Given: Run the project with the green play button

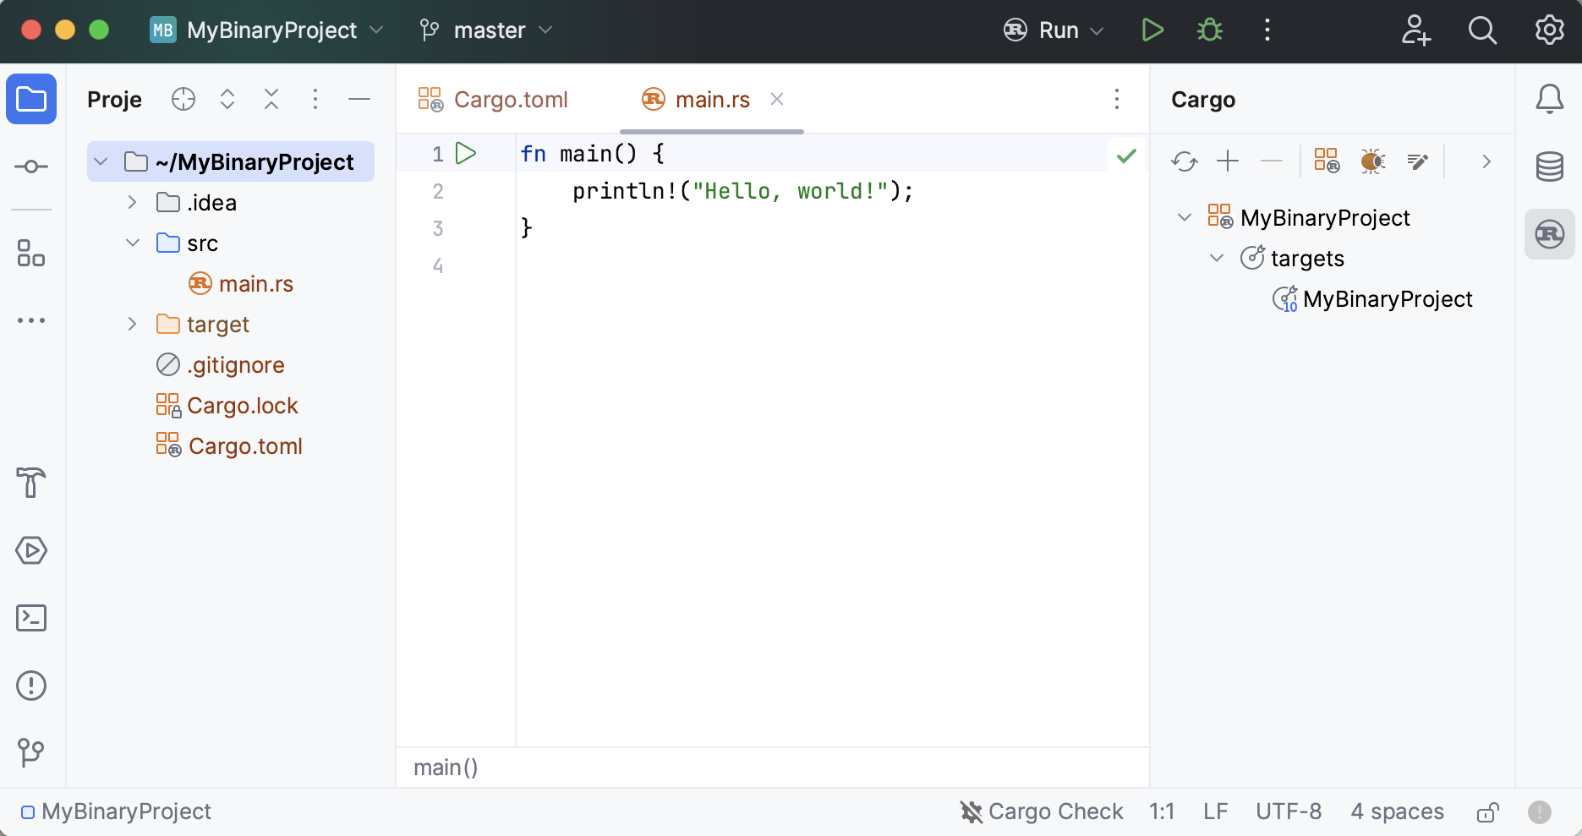Looking at the screenshot, I should coord(1152,30).
